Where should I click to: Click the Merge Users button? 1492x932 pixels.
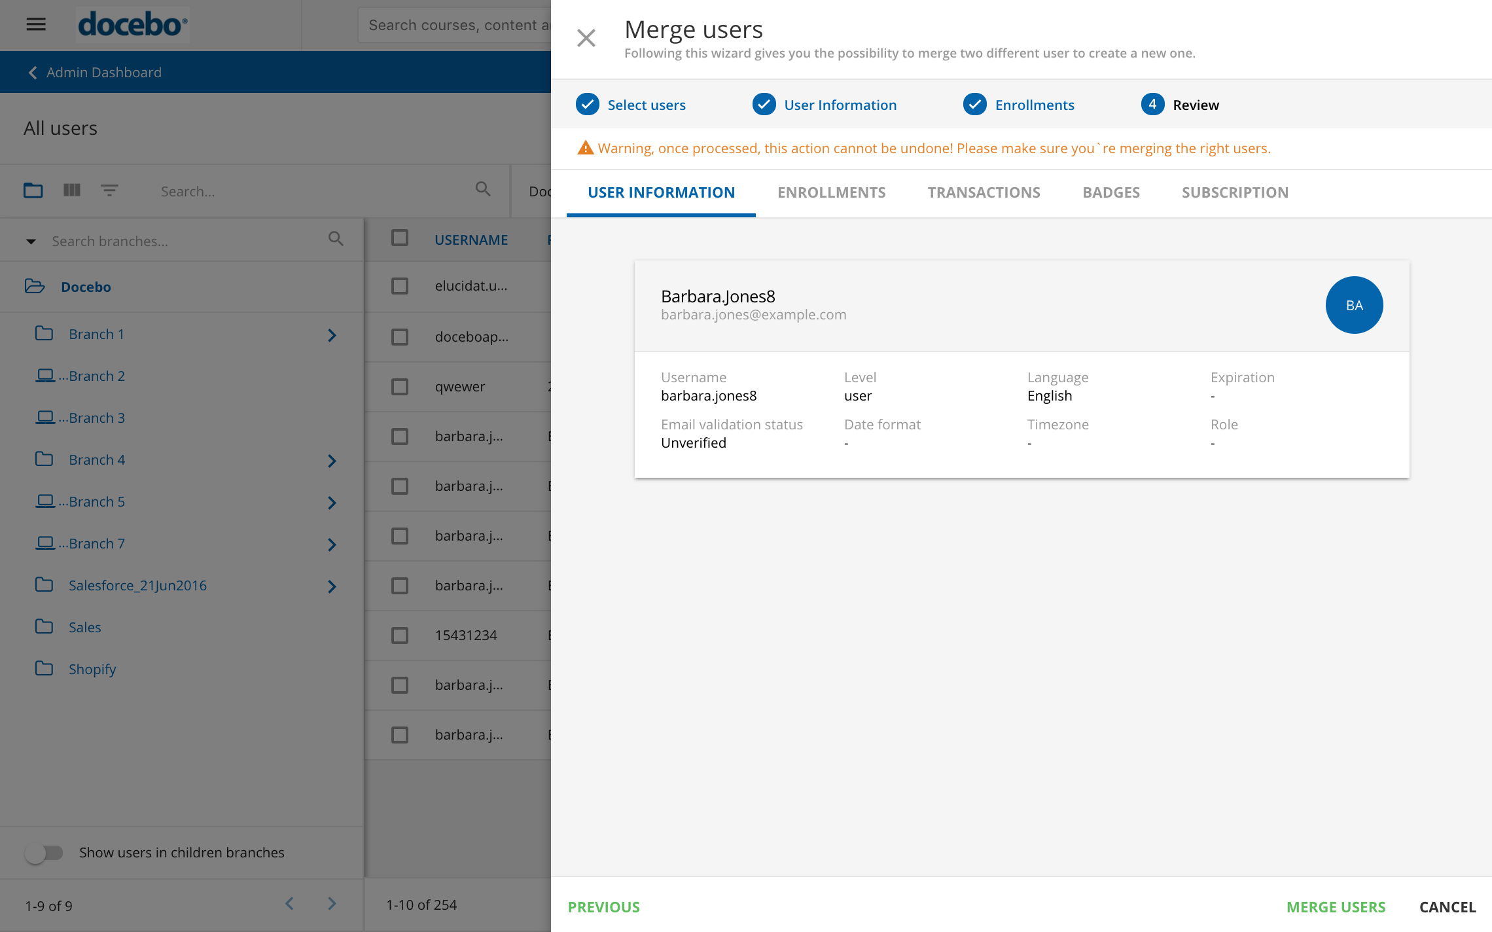coord(1336,907)
